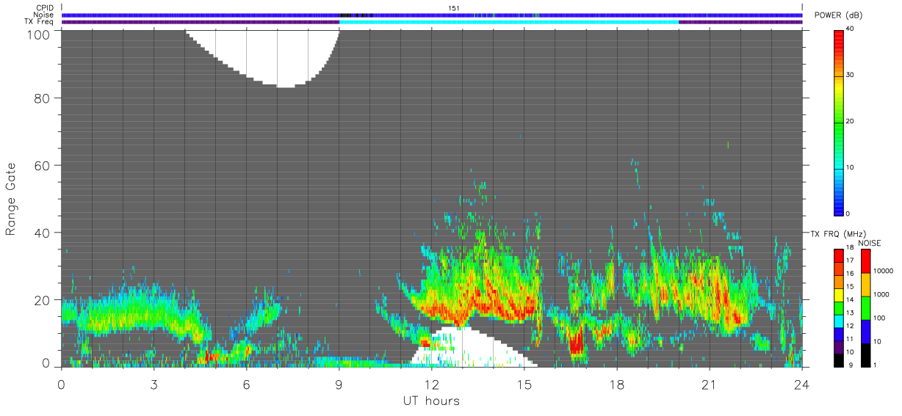Select the "TX Freq" strip label at top left
This screenshot has height=416, width=902.
point(40,22)
